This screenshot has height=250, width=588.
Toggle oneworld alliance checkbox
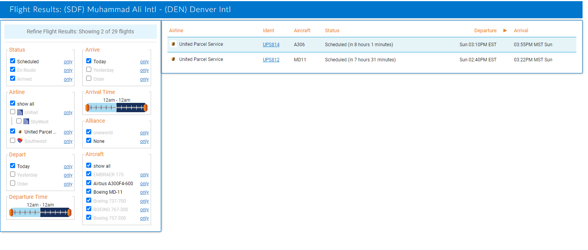(x=89, y=132)
